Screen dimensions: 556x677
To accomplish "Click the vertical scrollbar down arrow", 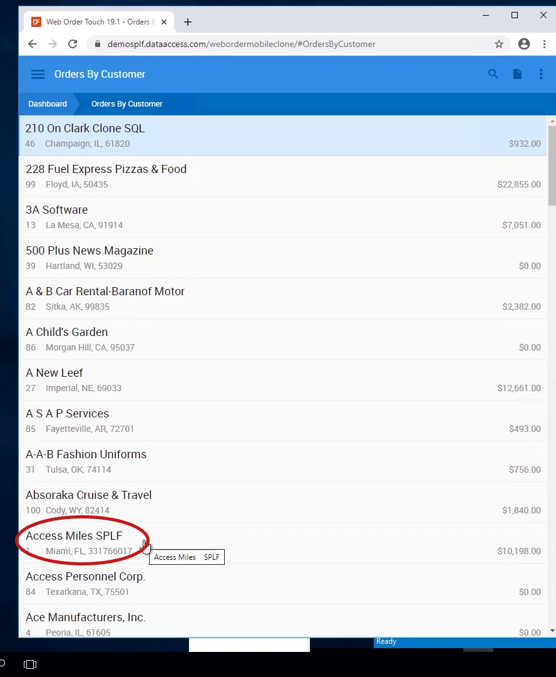I will point(552,631).
